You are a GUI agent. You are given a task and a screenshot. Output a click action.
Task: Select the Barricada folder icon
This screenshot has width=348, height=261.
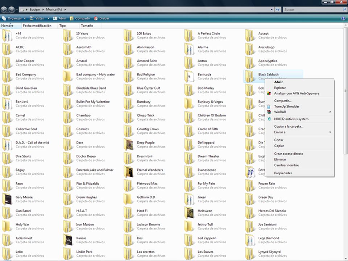tap(189, 76)
